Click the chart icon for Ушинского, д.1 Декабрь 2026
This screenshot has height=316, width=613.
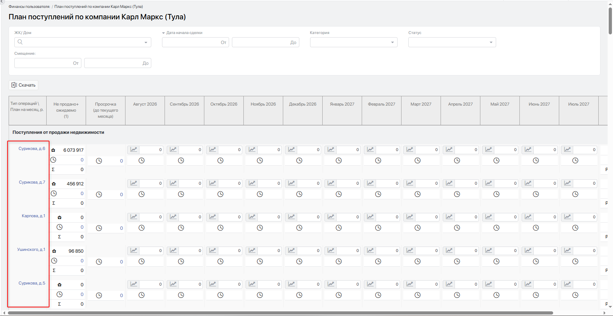click(291, 251)
